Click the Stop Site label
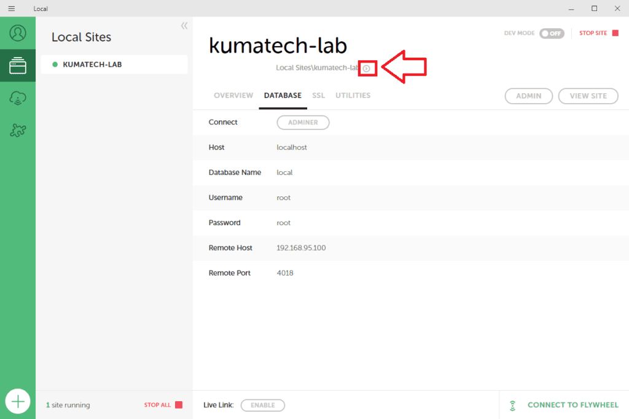Viewport: 629px width, 419px height. tap(593, 33)
